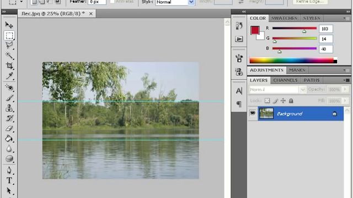This screenshot has width=353, height=198.
Task: Switch to the Swatches tab
Action: [284, 18]
